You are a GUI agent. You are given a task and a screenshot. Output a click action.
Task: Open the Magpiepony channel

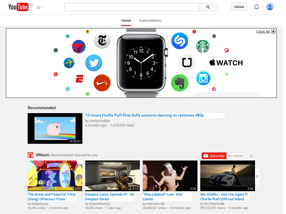pyautogui.click(x=40, y=204)
